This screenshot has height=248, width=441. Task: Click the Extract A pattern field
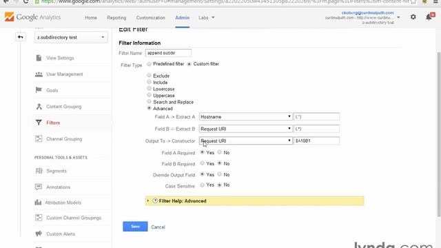coord(316,116)
